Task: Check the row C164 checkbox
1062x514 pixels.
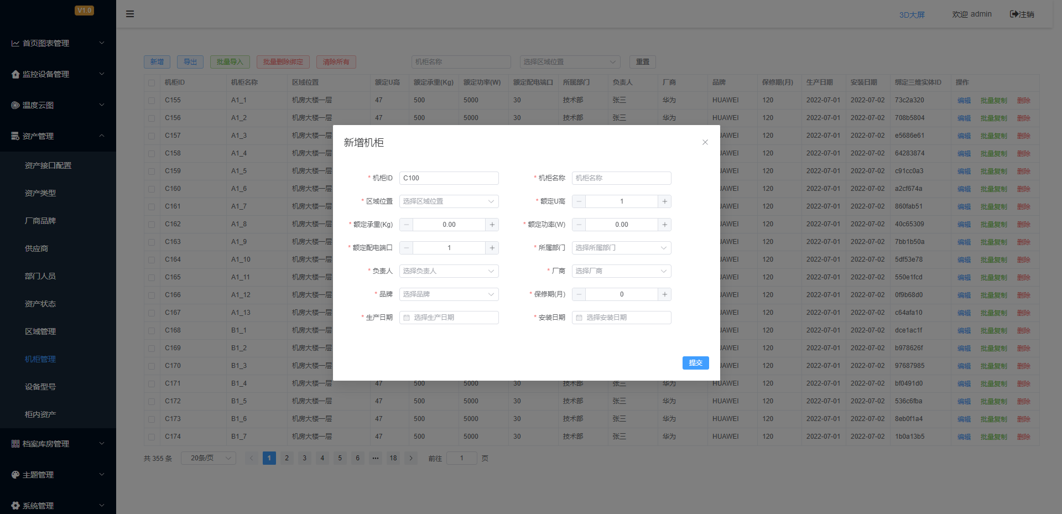Action: [x=152, y=260]
